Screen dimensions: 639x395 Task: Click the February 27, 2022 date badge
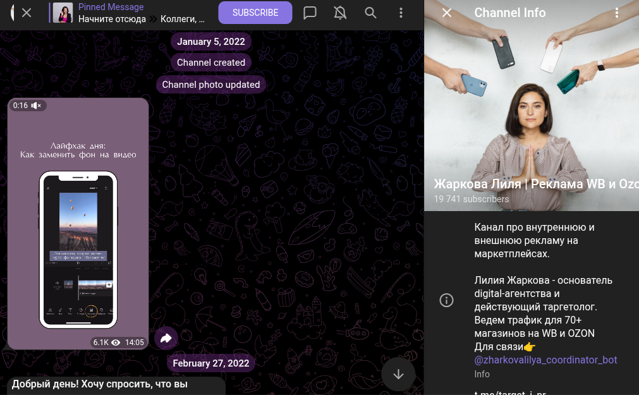pos(210,363)
